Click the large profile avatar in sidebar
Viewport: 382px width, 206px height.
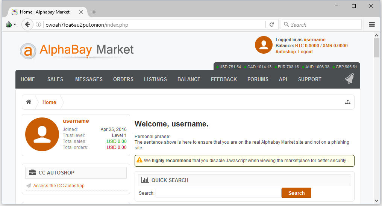42,134
